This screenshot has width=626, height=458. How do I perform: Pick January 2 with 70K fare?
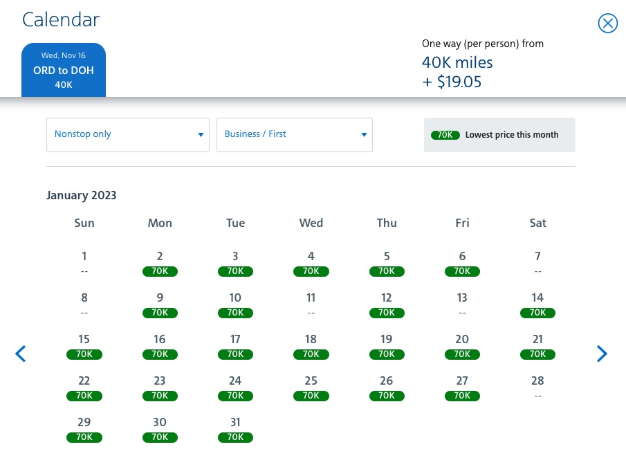click(160, 264)
